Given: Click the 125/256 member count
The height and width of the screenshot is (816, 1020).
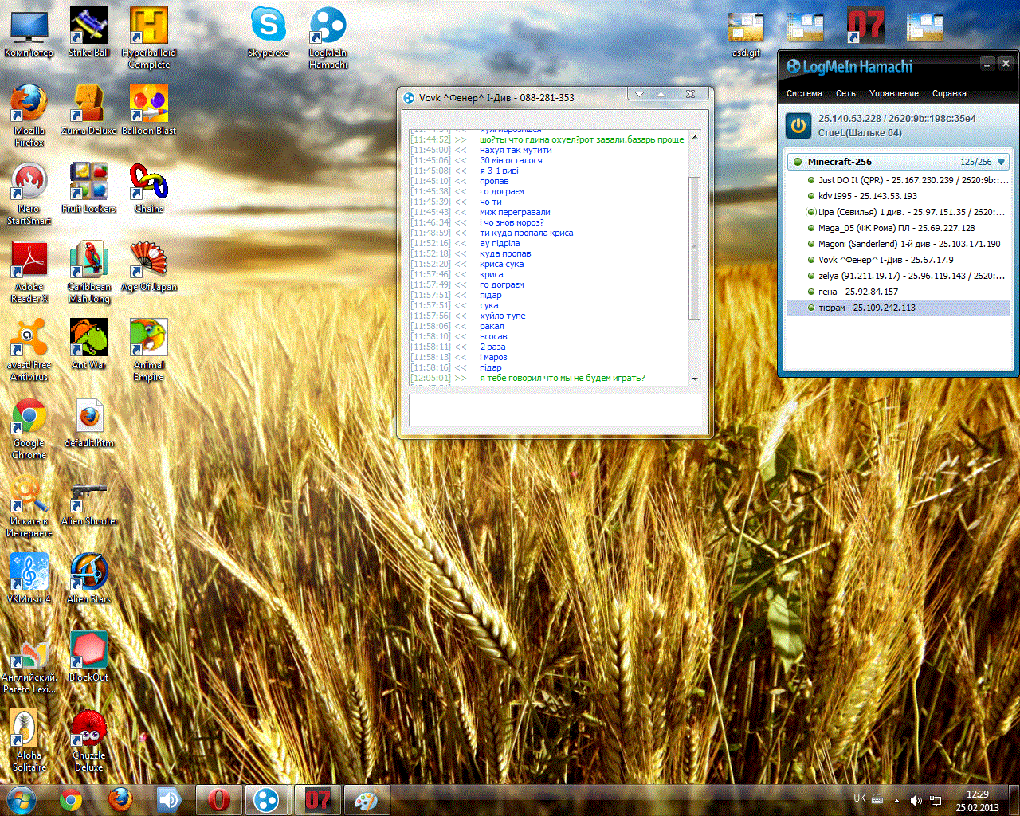Looking at the screenshot, I should [976, 162].
